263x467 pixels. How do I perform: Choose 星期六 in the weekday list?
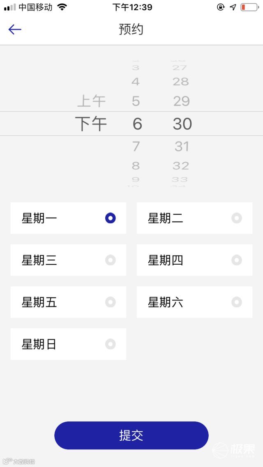tap(237, 302)
